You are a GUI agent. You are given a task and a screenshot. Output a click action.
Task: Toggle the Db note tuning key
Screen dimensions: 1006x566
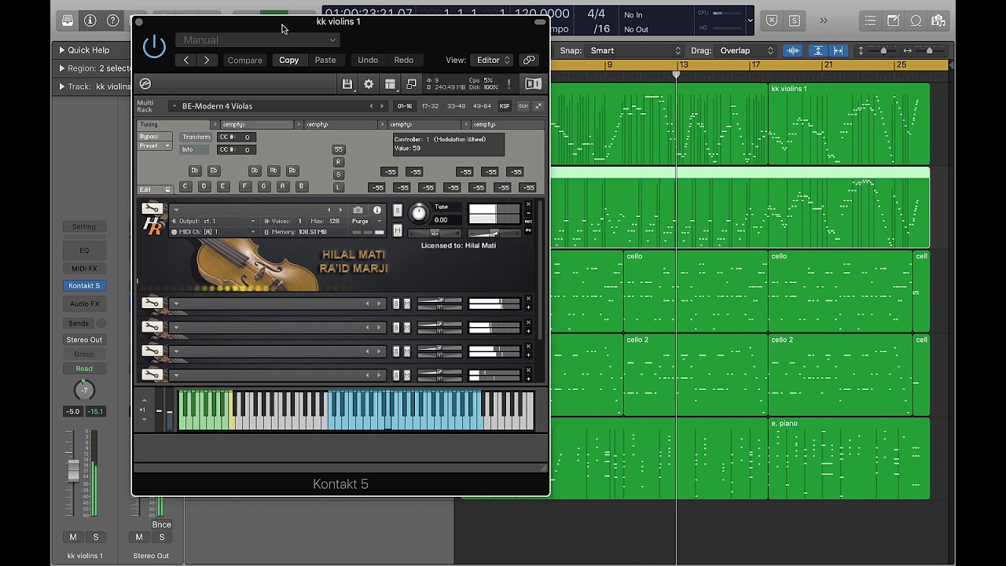tap(194, 171)
